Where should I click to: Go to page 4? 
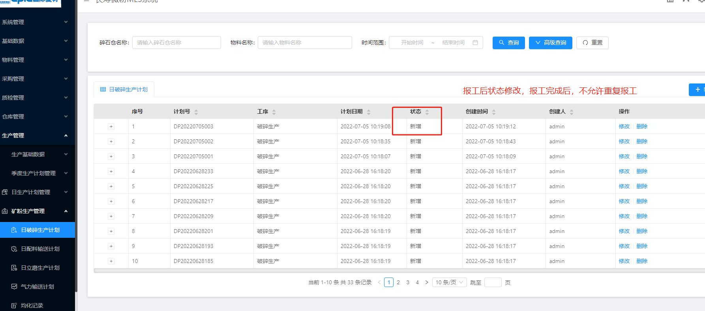pos(417,282)
